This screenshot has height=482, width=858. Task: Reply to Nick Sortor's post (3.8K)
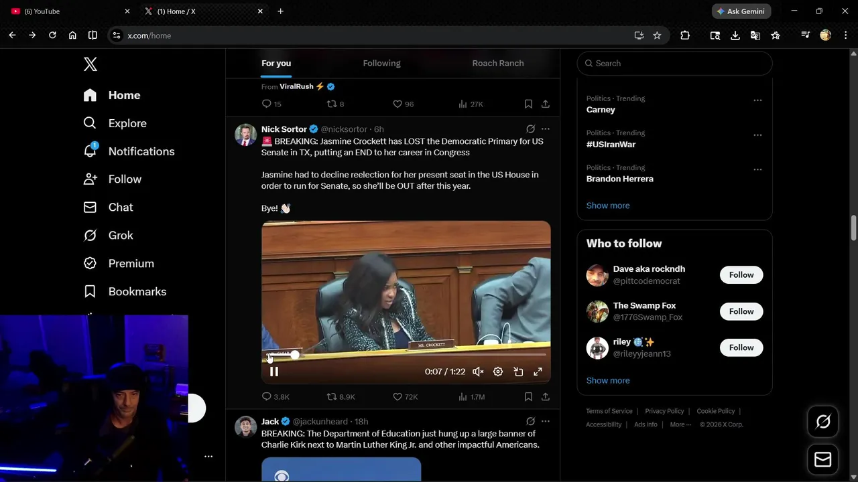pyautogui.click(x=275, y=397)
